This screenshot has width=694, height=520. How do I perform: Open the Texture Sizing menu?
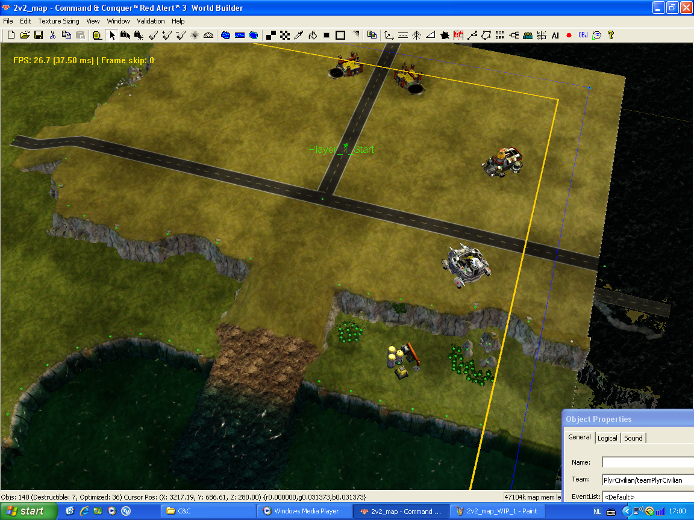click(x=58, y=21)
